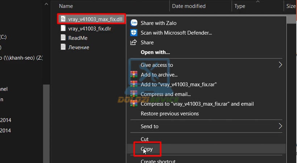
Task: Sort by the Date modified column header
Action: [189, 6]
